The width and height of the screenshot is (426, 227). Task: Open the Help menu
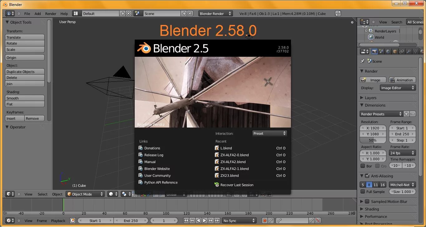(64, 14)
